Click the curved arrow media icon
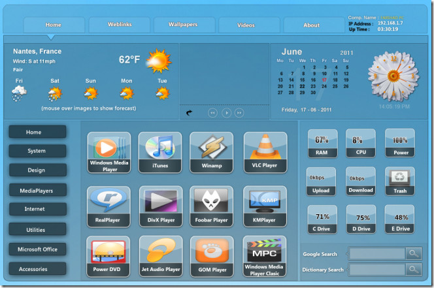 tap(189, 112)
